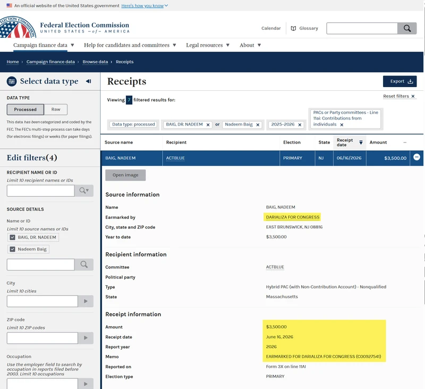
Task: Click into the ZIP code filter field
Action: (x=42, y=338)
